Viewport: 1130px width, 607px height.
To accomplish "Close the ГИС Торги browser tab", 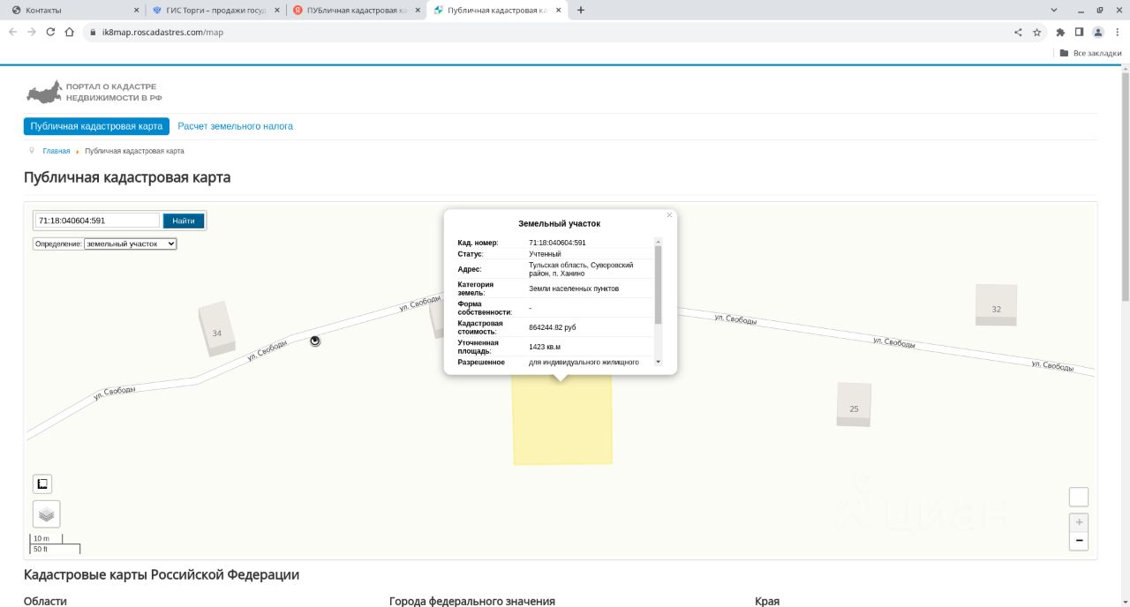I will (276, 10).
